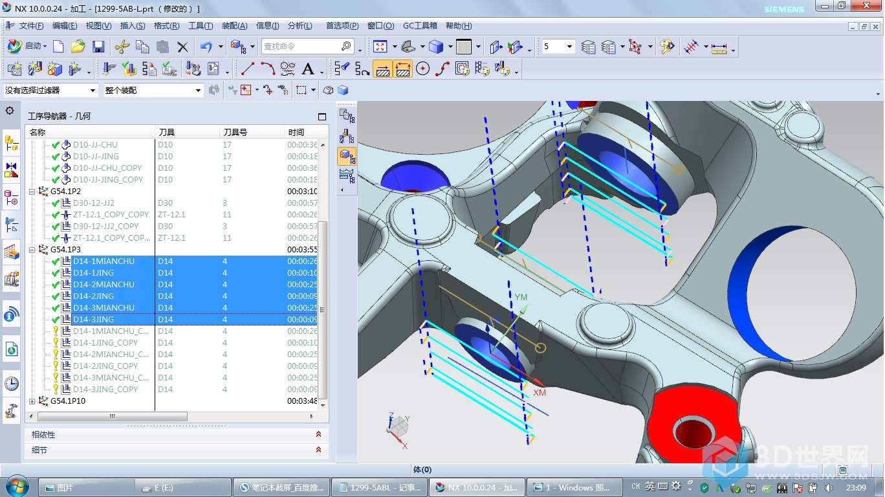Open the gray background color swatch
The image size is (885, 497).
tap(464, 47)
